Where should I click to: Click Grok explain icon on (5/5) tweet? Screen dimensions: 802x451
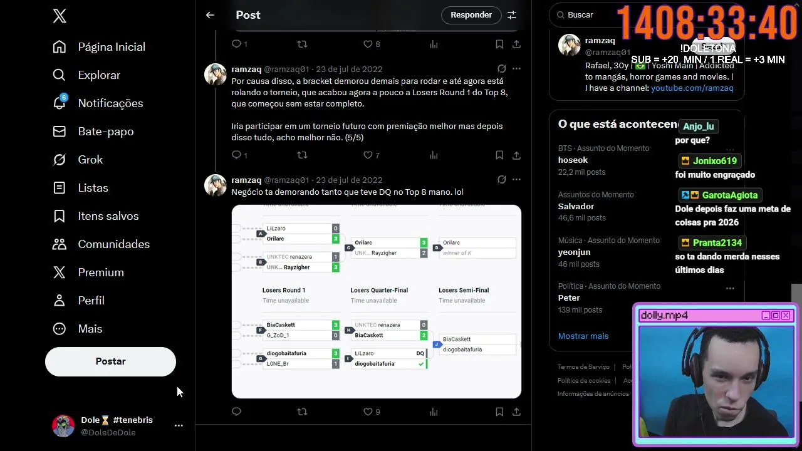(x=502, y=69)
